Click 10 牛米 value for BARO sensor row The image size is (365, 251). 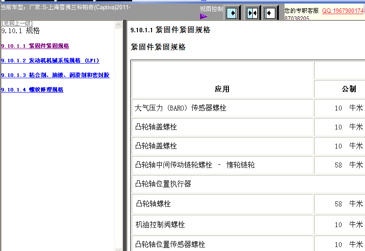349,108
